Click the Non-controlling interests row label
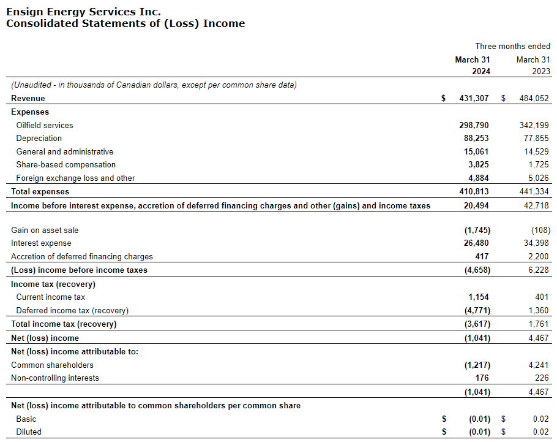 55,378
